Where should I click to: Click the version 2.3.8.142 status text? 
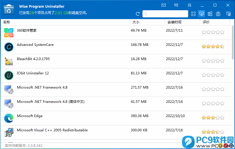click(x=24, y=145)
